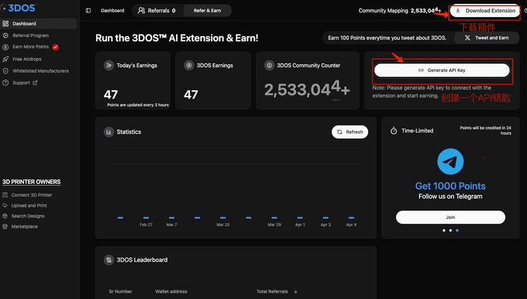Click the Download Extension button
The image size is (527, 299).
[x=485, y=11]
